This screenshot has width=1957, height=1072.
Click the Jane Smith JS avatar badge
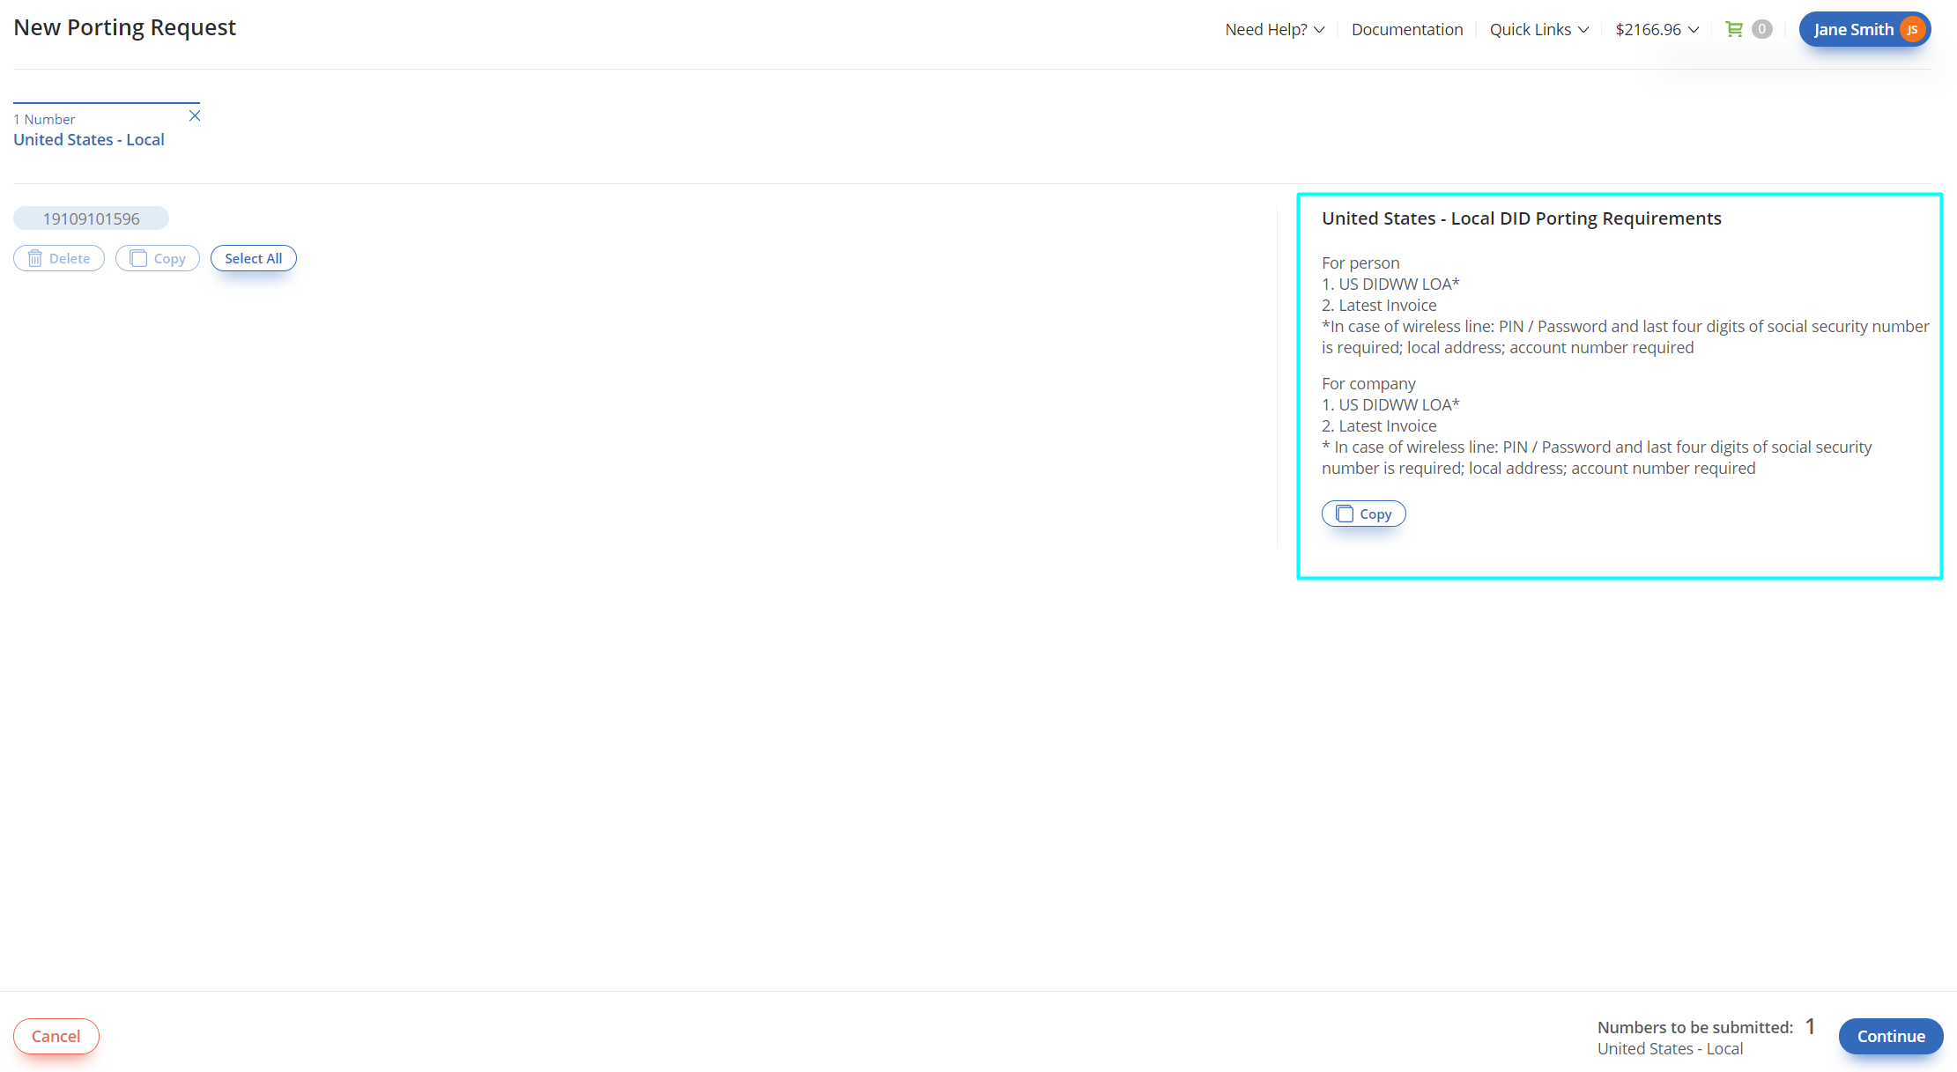click(1912, 29)
